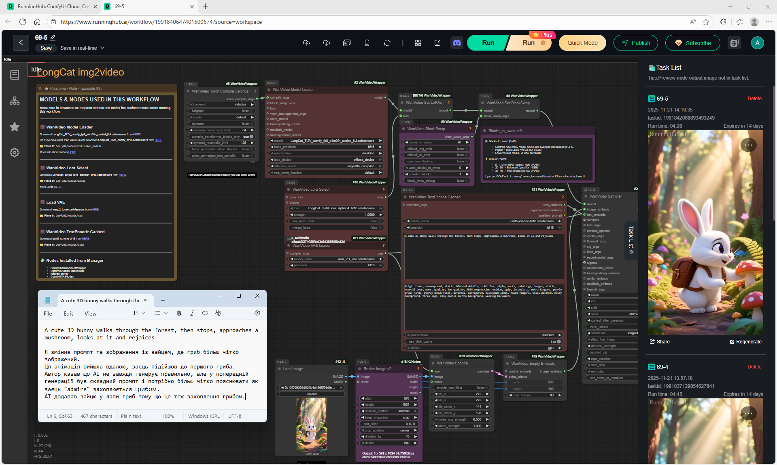Viewport: 777px width, 465px height.
Task: Open the node tree sidebar icon
Action: pyautogui.click(x=15, y=101)
